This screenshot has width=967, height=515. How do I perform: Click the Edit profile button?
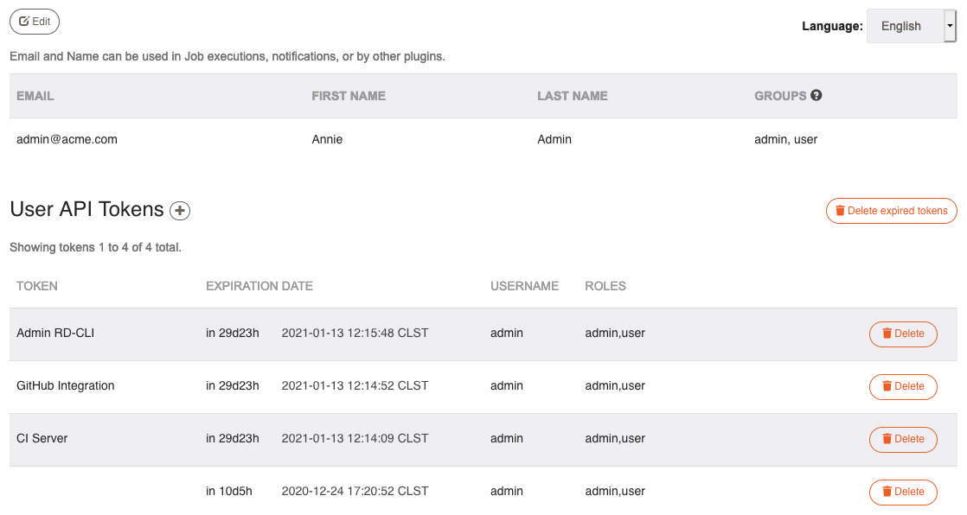coord(35,22)
